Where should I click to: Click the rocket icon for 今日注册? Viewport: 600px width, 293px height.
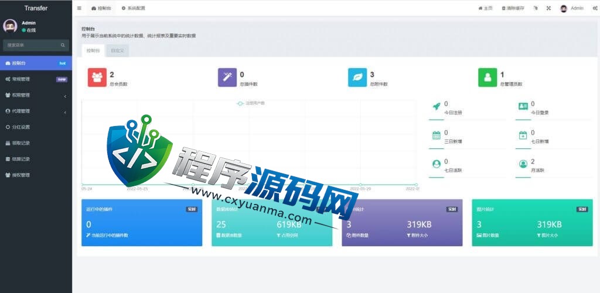(x=436, y=106)
